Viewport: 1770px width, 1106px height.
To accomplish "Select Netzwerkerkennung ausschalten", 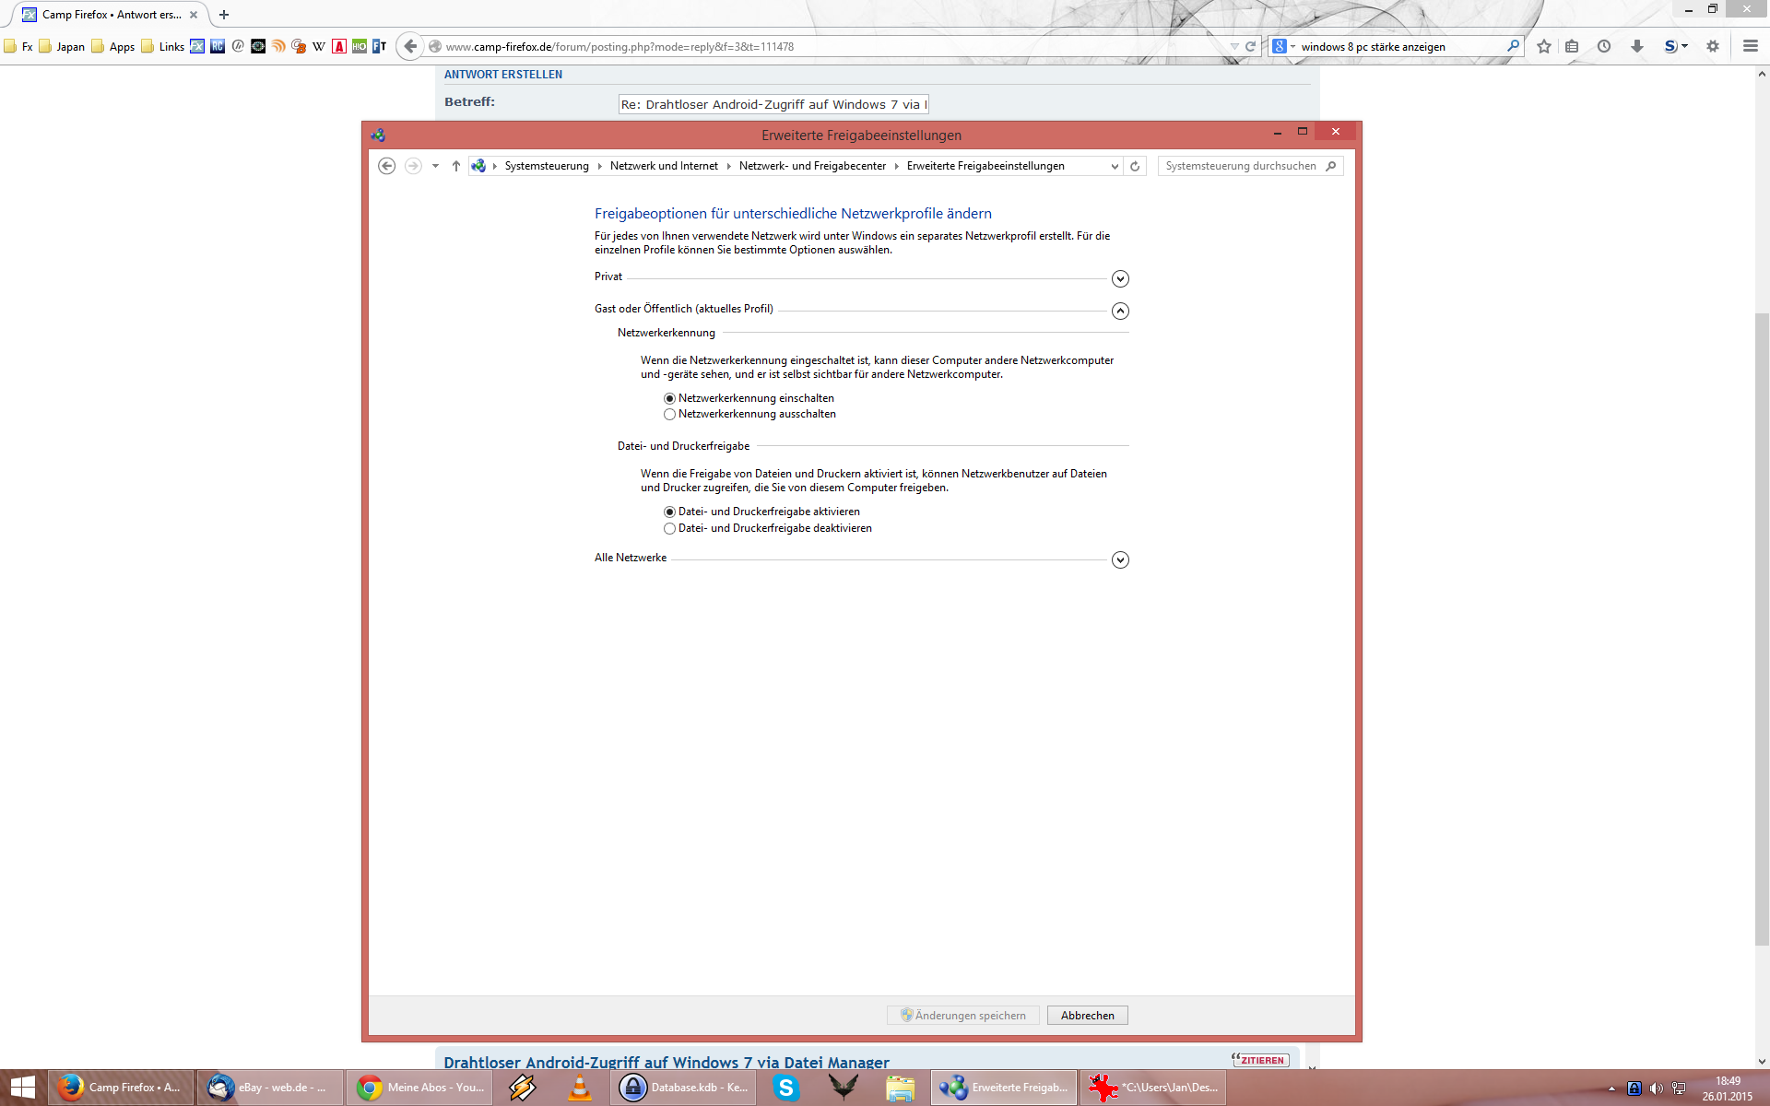I will [x=670, y=415].
